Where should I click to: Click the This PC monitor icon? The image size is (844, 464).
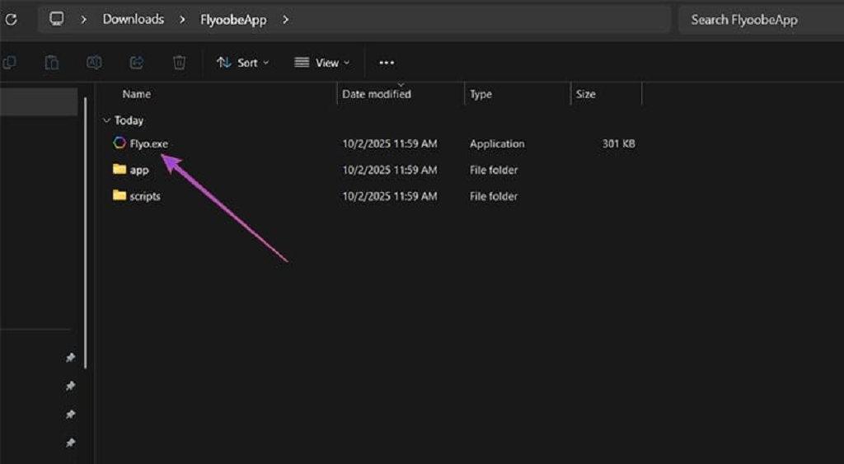[57, 19]
